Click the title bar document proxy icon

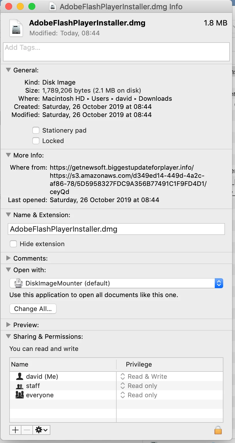pyautogui.click(x=53, y=6)
